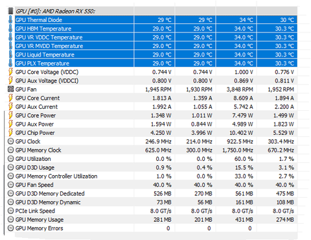The width and height of the screenshot is (311, 240).
Task: Select the GPU PLX Temperature label
Action: tap(42, 63)
